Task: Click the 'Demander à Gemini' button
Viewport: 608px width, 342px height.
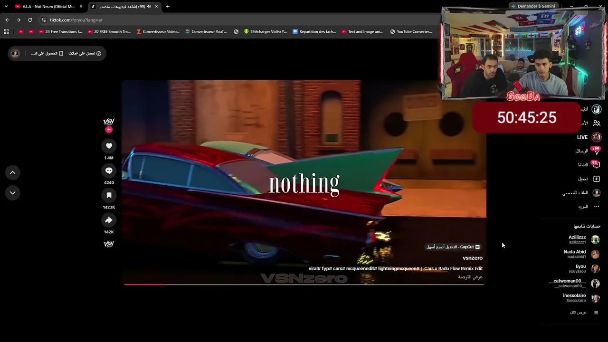Action: 533,6
